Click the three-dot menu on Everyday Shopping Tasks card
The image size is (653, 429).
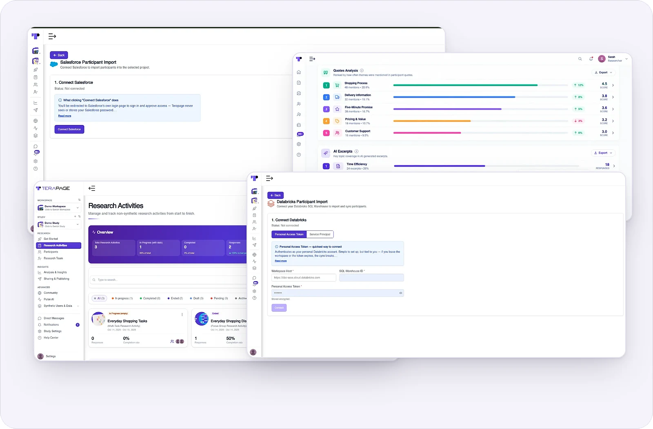[182, 315]
